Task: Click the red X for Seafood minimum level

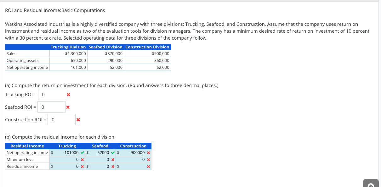Action: (x=112, y=160)
